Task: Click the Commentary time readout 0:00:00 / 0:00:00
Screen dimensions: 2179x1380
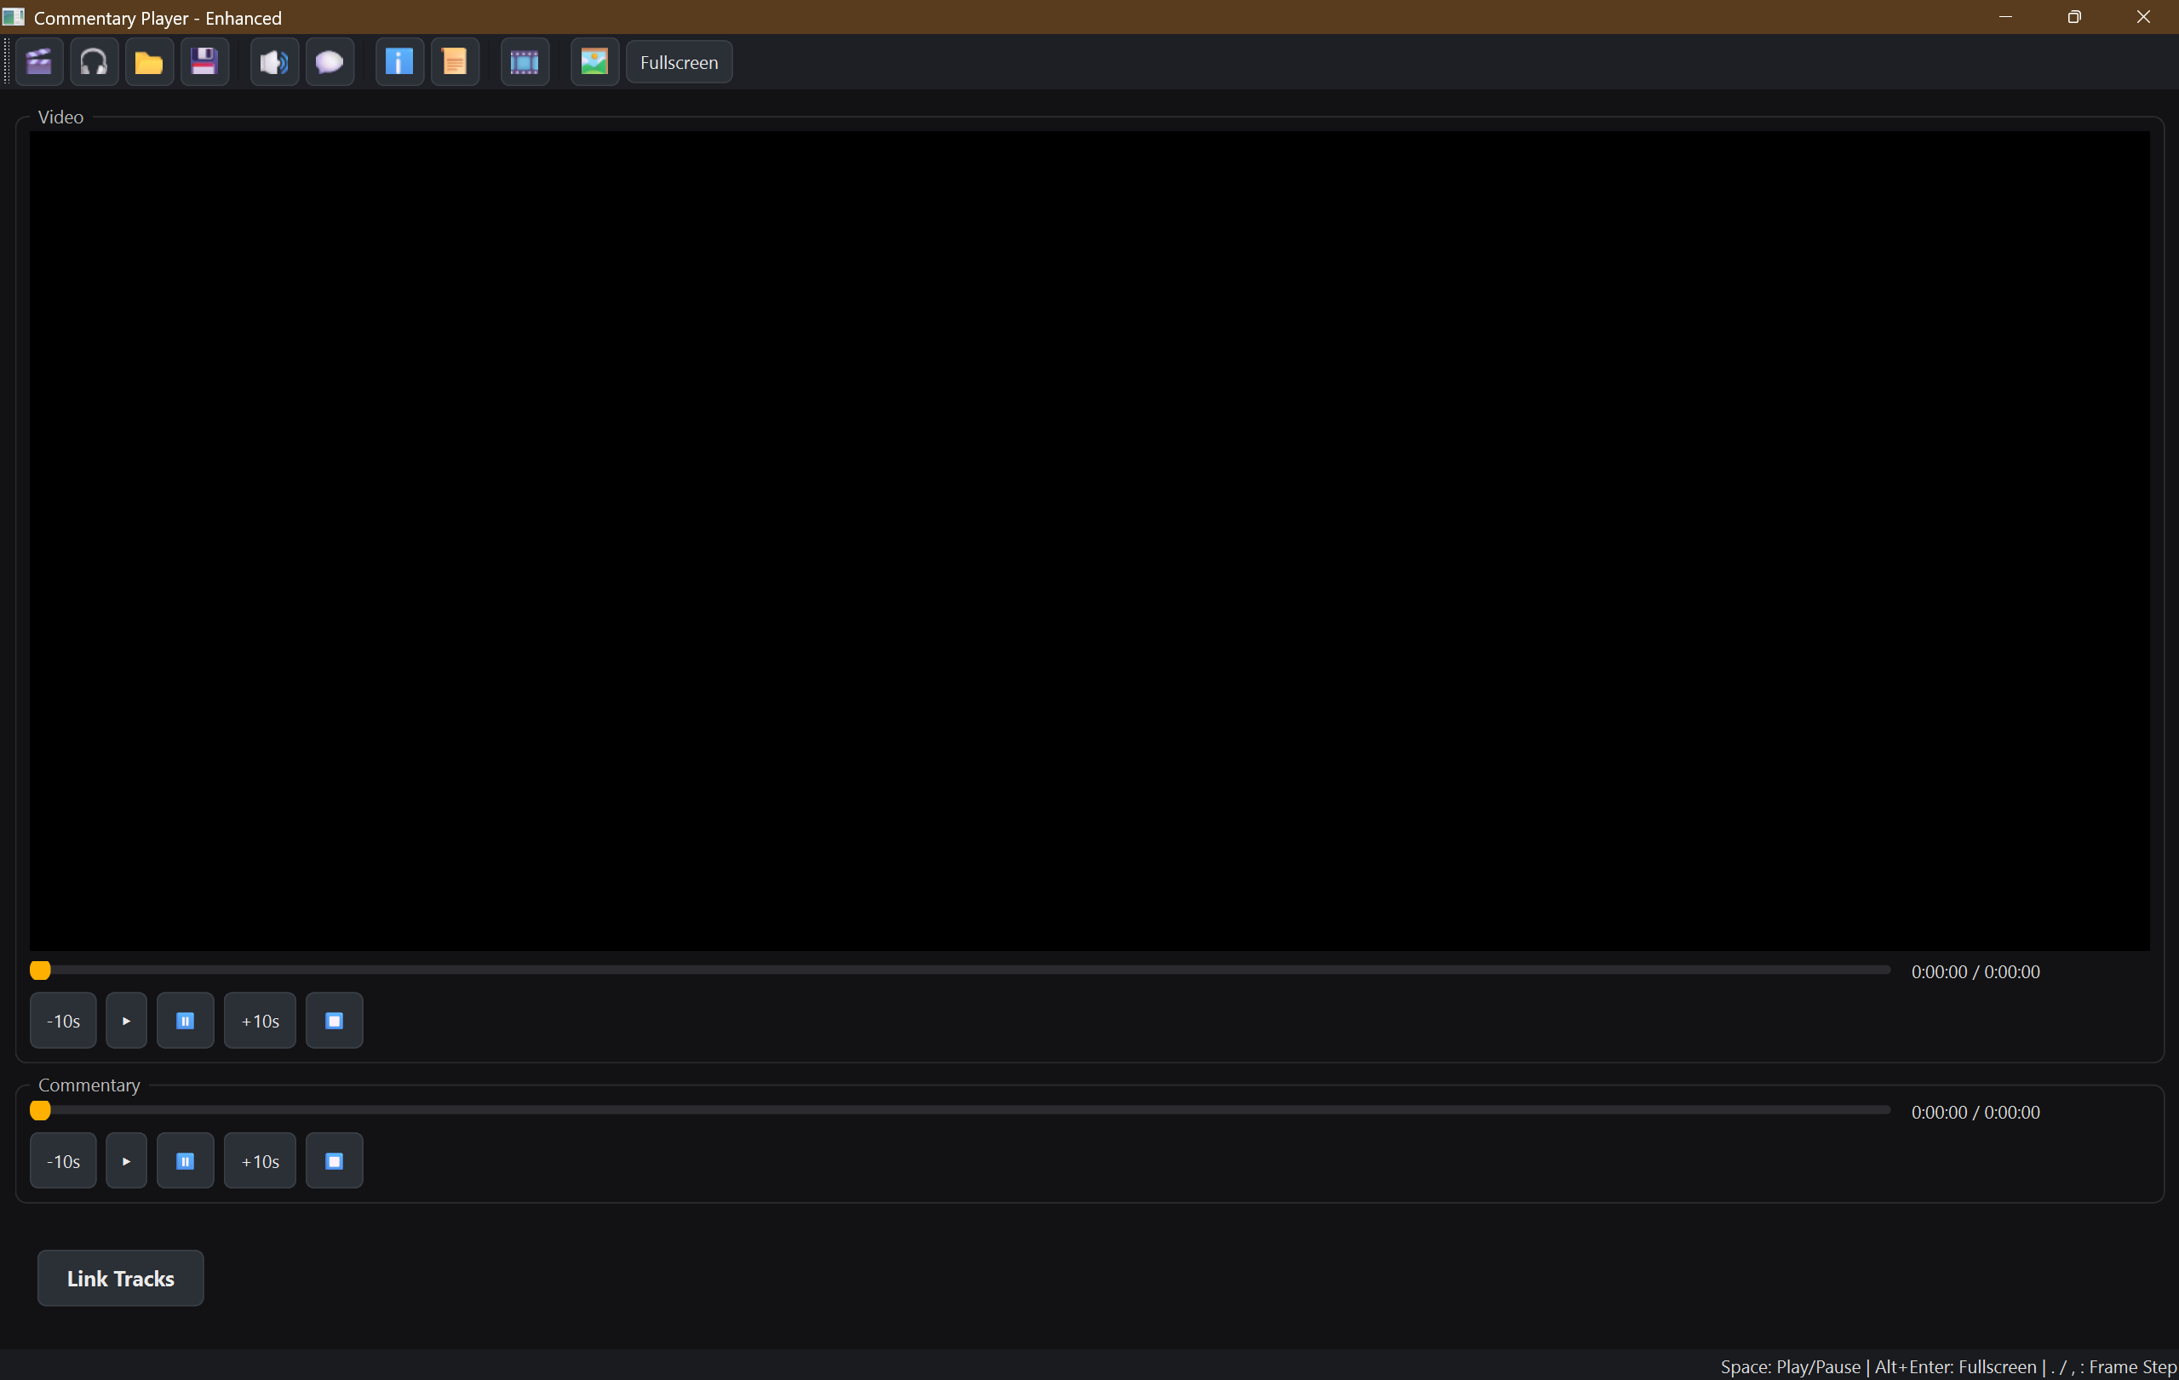Action: pyautogui.click(x=1975, y=1112)
